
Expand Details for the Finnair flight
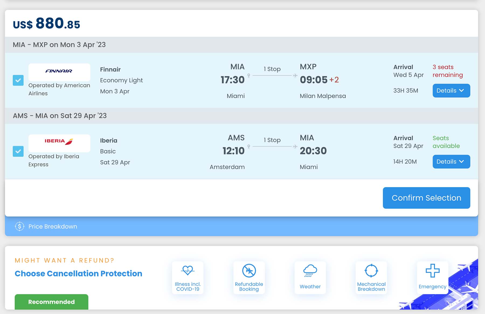point(451,91)
